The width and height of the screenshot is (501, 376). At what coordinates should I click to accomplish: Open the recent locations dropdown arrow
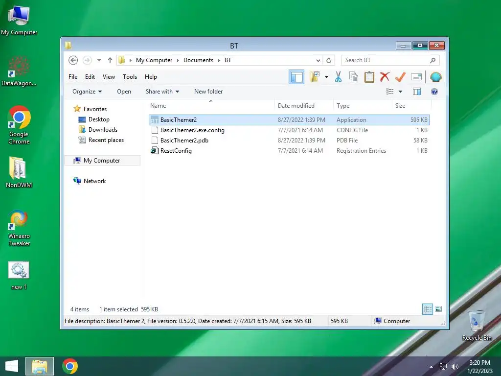pyautogui.click(x=99, y=60)
